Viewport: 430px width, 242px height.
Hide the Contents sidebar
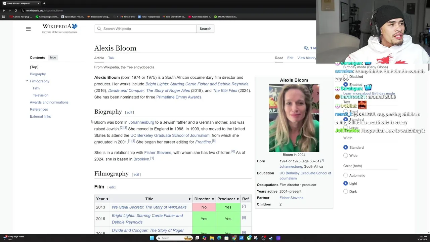pos(53,57)
